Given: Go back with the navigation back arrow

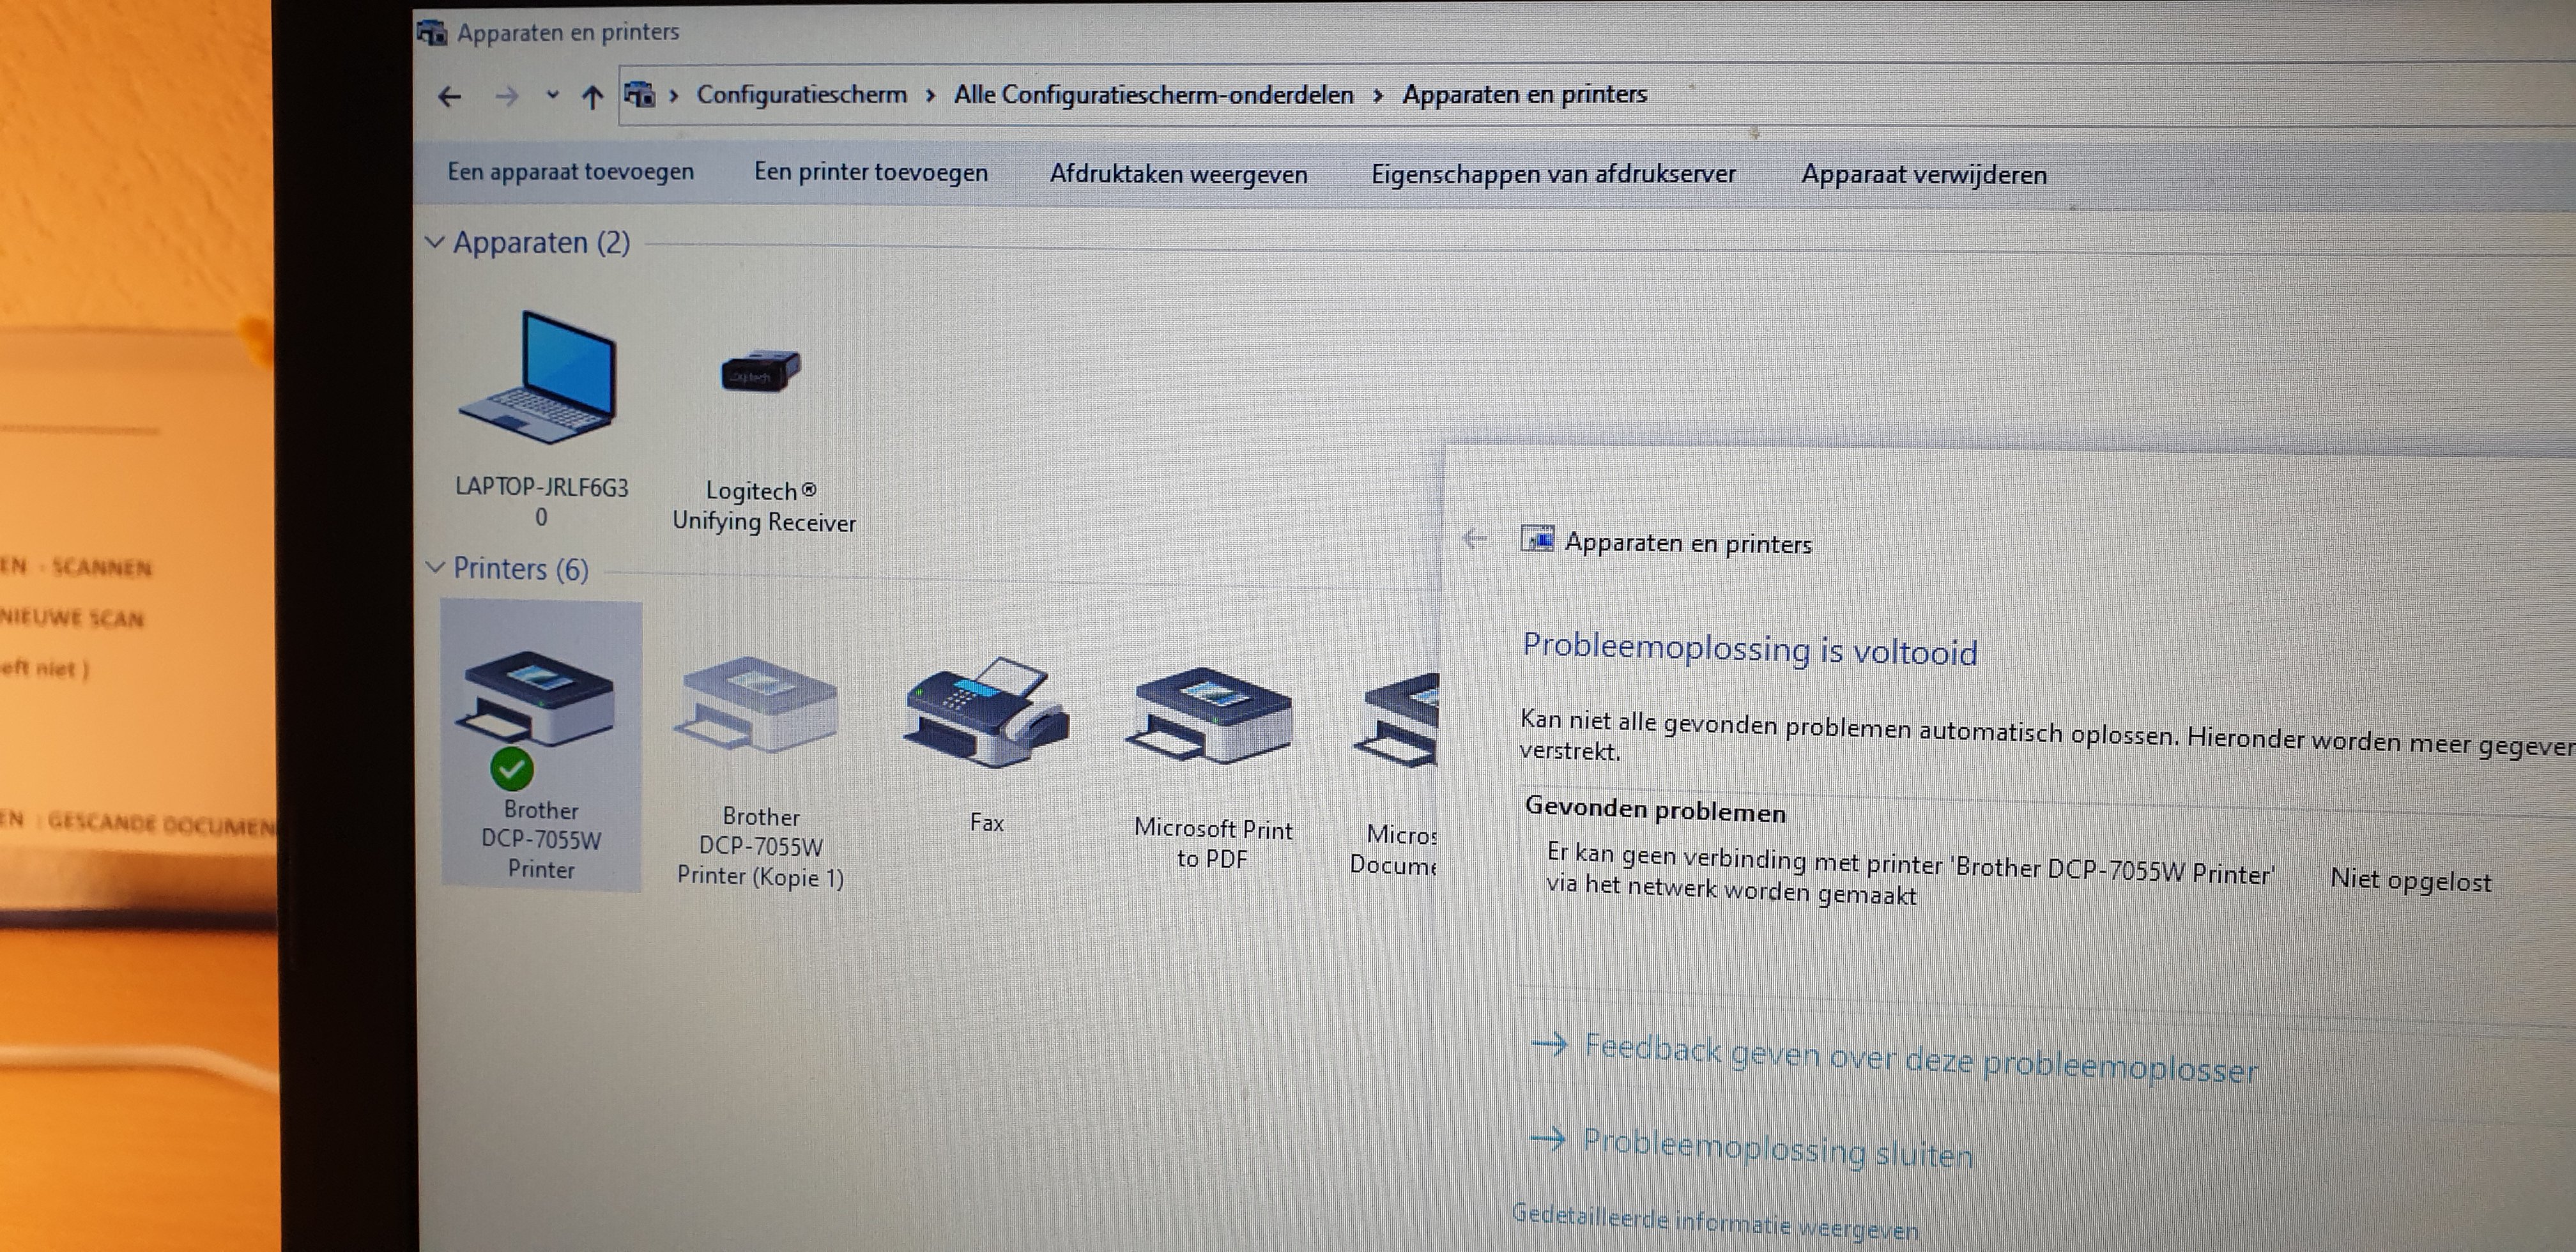Looking at the screenshot, I should [x=450, y=96].
